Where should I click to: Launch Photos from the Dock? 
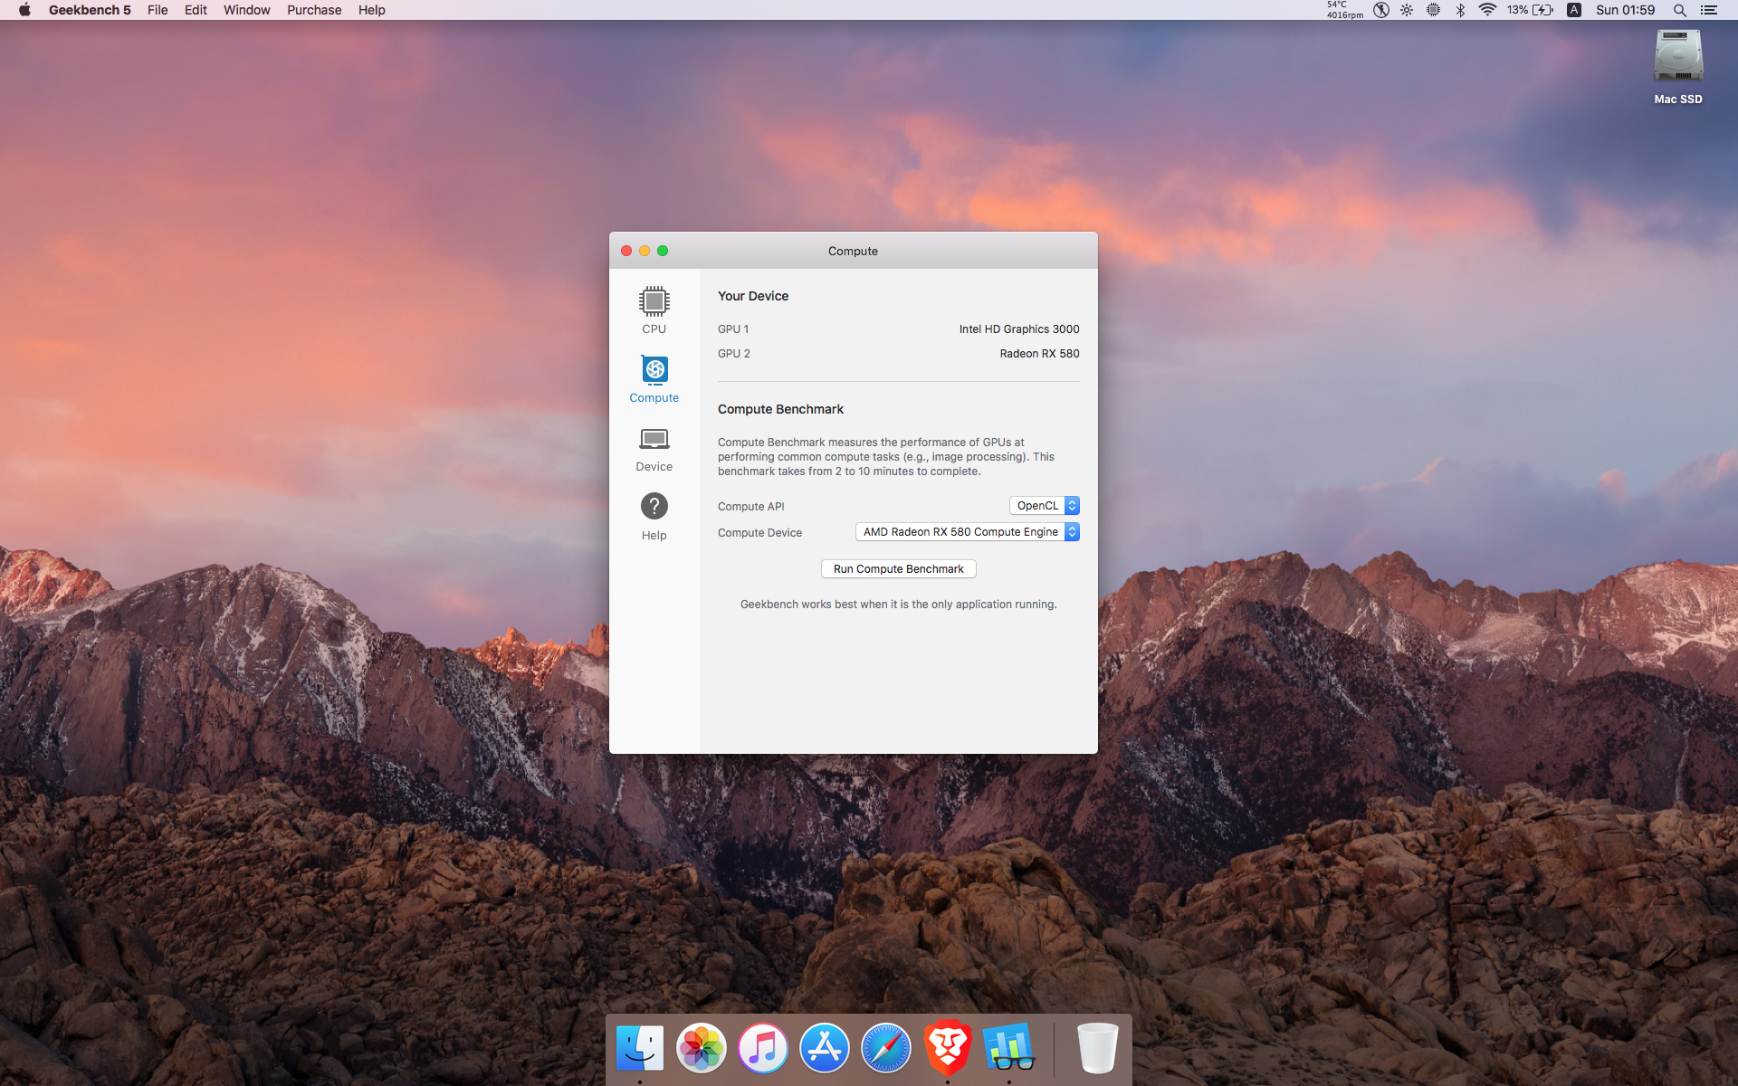pyautogui.click(x=702, y=1048)
